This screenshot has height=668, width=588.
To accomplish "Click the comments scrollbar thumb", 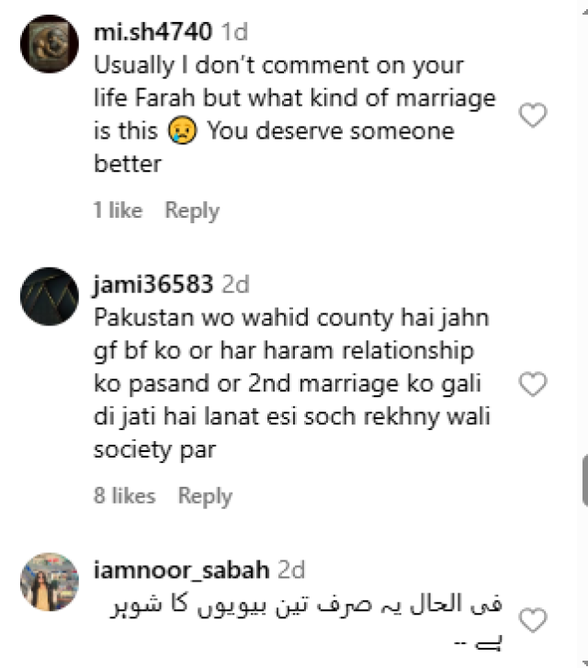I will click(x=585, y=481).
